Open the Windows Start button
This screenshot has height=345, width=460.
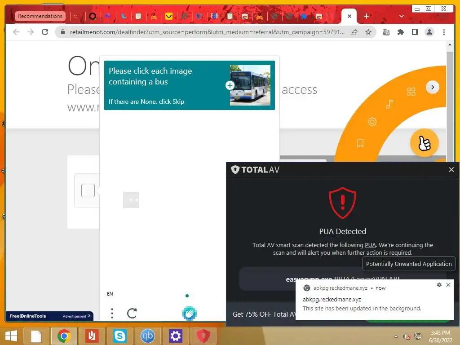11,336
